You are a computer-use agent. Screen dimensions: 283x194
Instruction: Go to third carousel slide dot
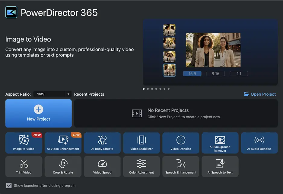click(x=152, y=89)
